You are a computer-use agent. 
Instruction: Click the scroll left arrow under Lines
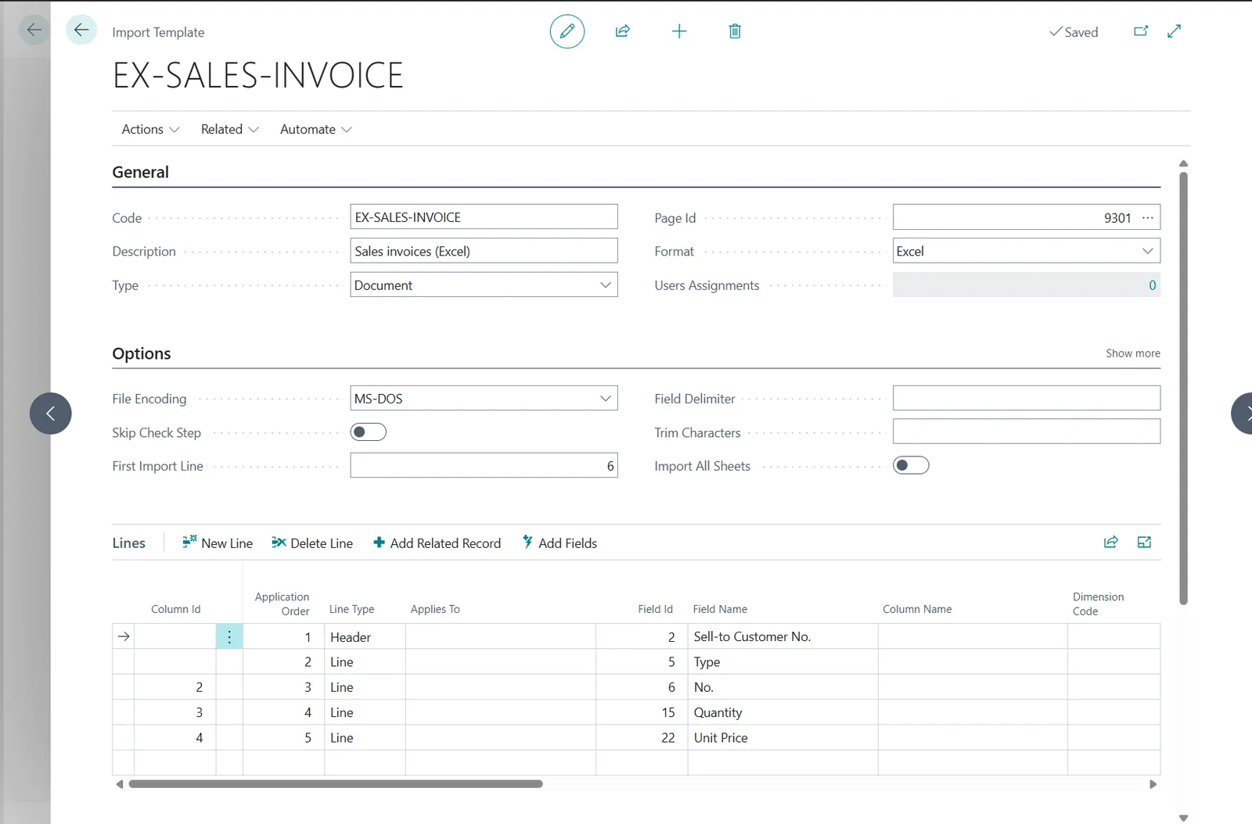click(119, 784)
